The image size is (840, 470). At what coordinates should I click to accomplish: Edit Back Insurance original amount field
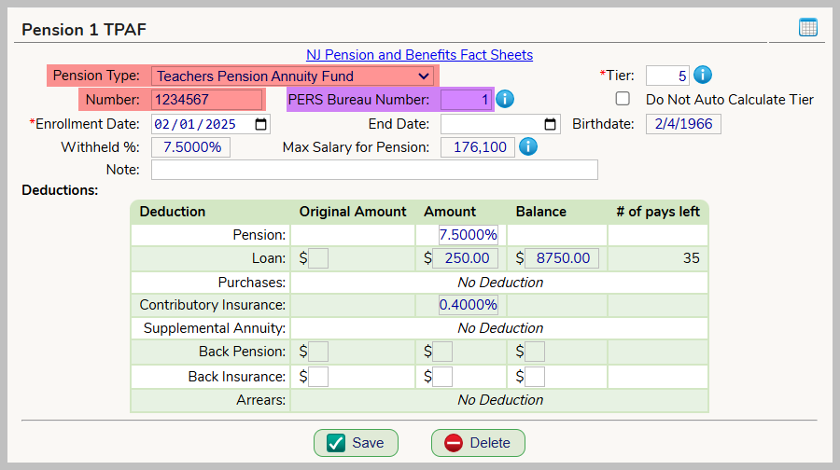318,377
